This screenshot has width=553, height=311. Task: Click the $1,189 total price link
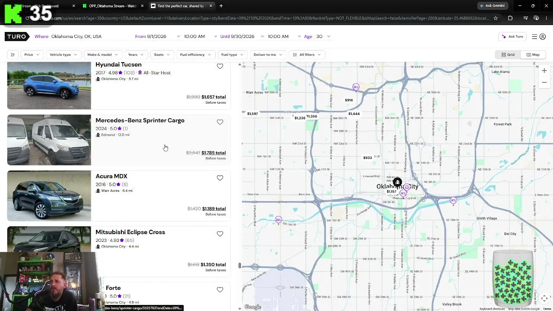[214, 209]
